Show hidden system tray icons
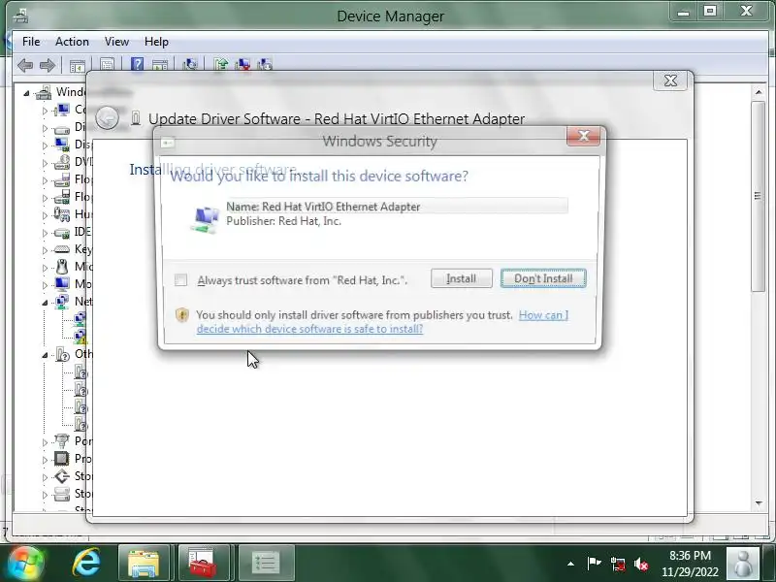Viewport: 776px width, 582px height. point(570,564)
